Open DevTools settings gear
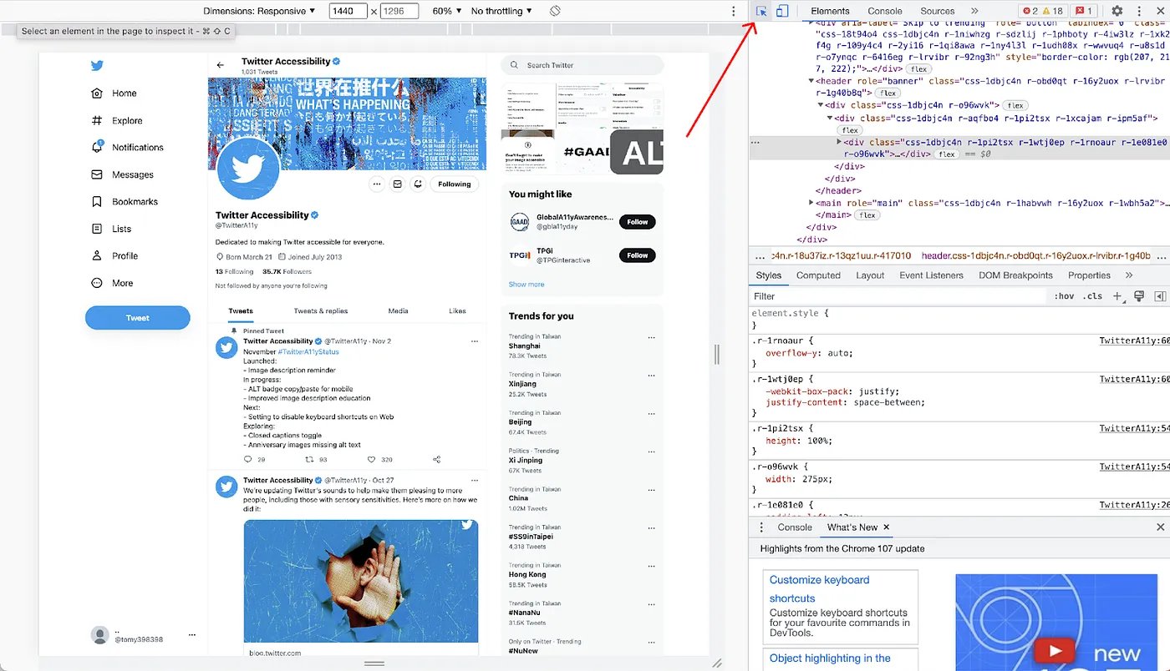This screenshot has height=671, width=1170. [1117, 11]
